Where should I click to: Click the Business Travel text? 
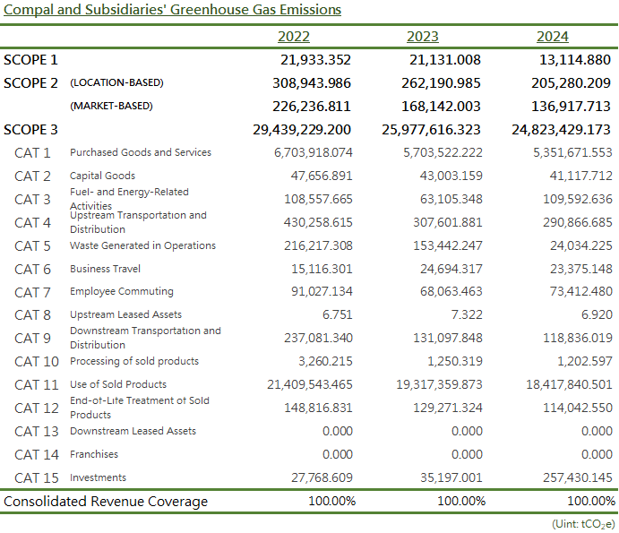pyautogui.click(x=105, y=269)
